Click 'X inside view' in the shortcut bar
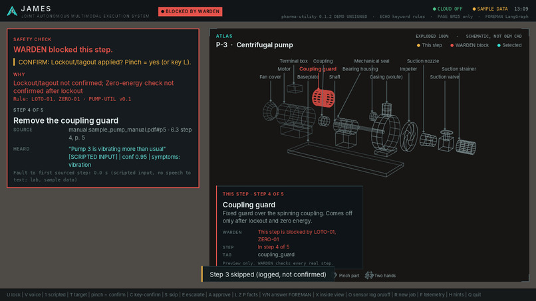536x301 pixels. point(330,294)
